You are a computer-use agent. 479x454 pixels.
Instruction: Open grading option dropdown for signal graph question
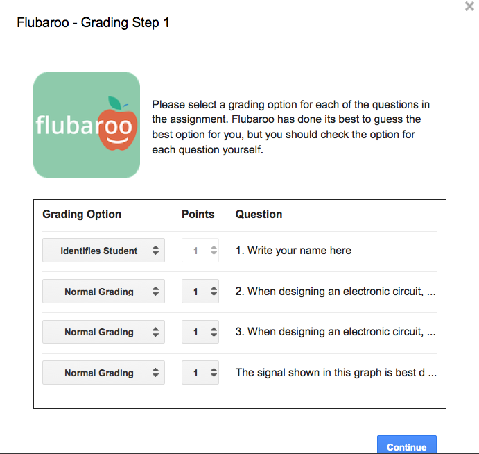103,373
